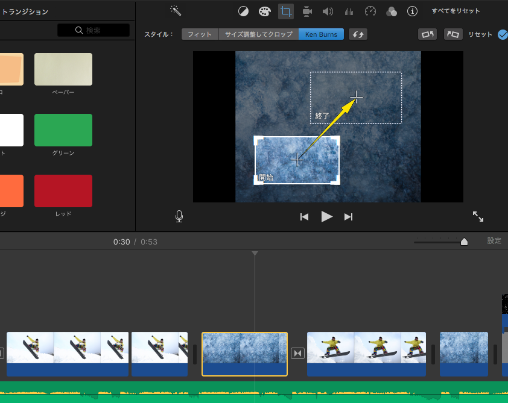
Task: Select the フィット crop style
Action: 200,34
